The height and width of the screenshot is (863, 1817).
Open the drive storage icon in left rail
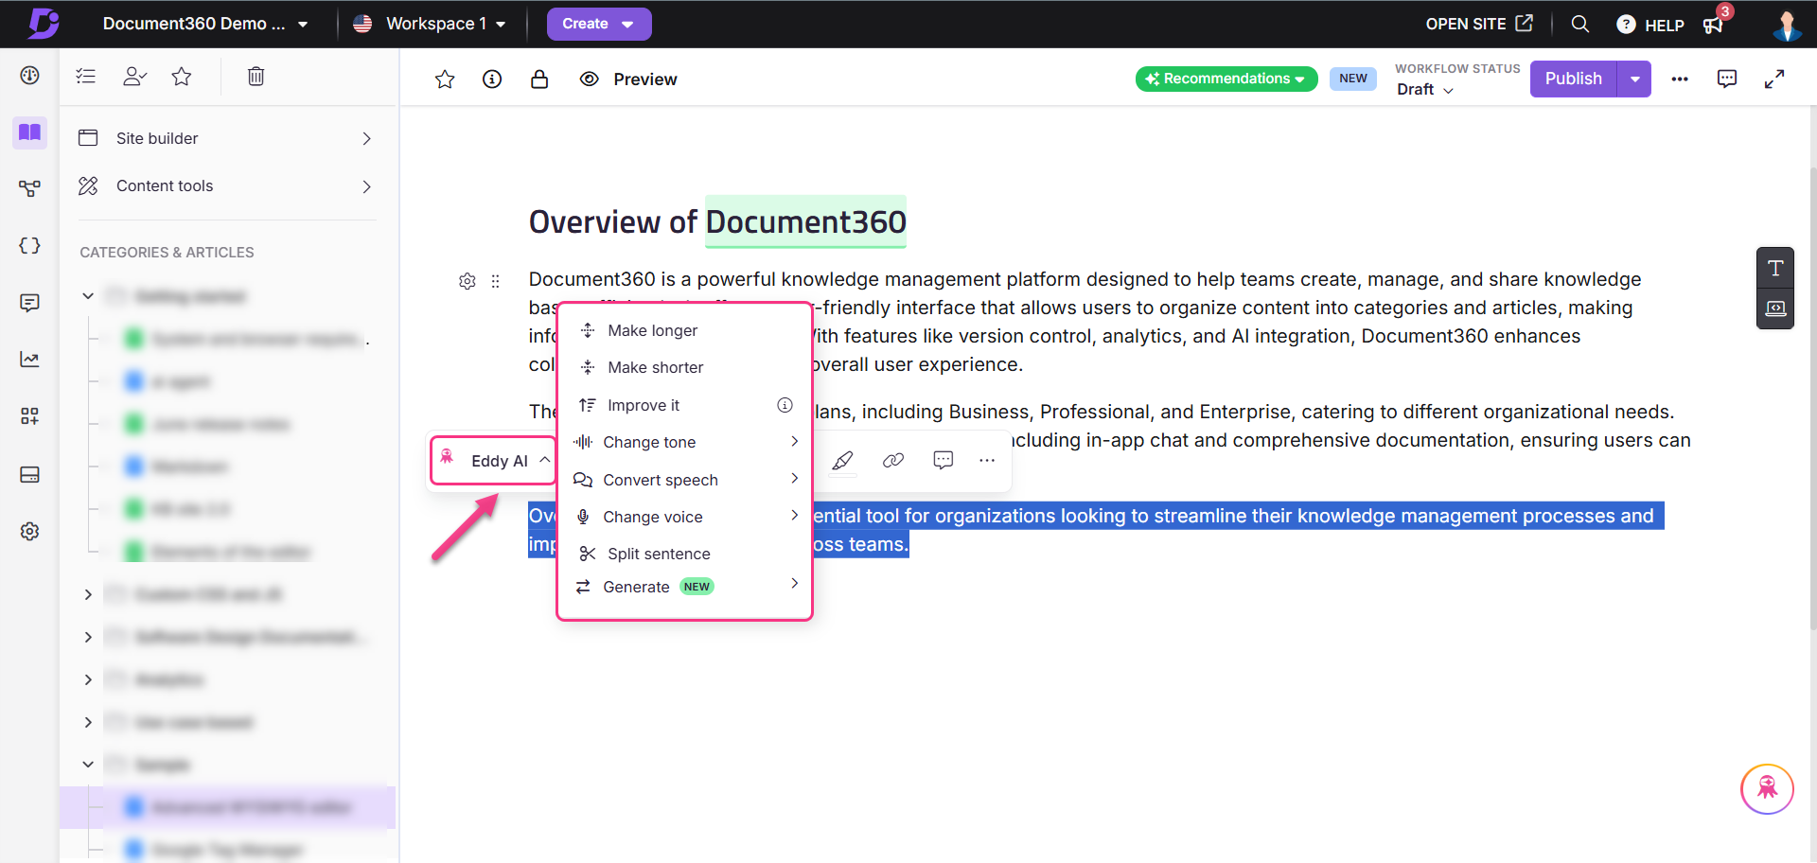pyautogui.click(x=29, y=474)
